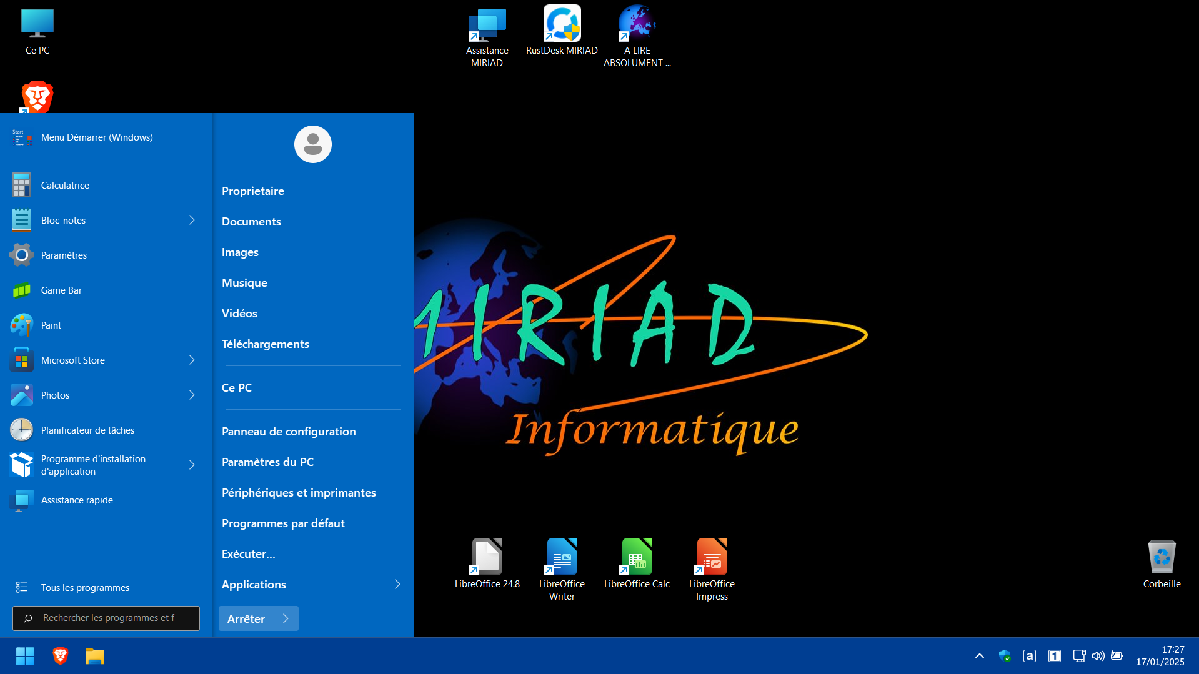
Task: Open Musique from the start menu
Action: click(244, 283)
